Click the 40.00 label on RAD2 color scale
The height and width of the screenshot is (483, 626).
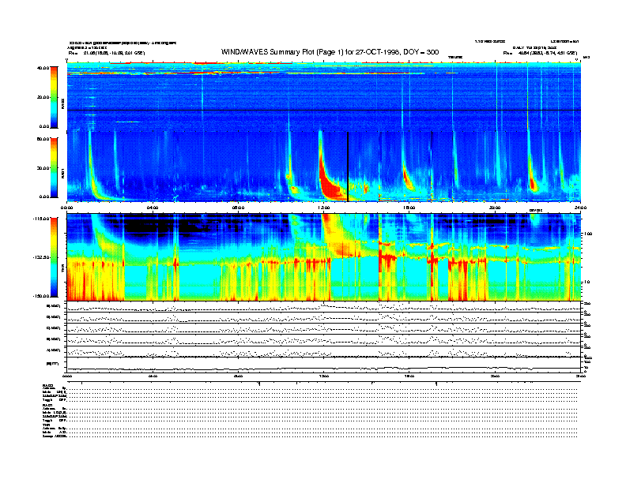(x=43, y=68)
